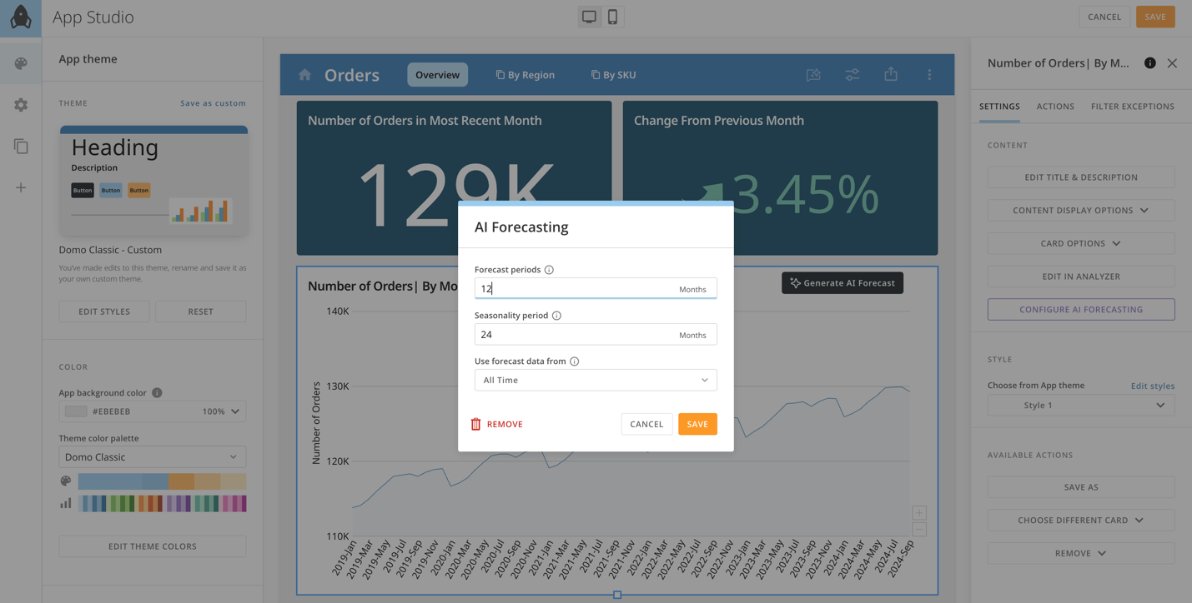Click Save As in Available Actions

tap(1081, 487)
